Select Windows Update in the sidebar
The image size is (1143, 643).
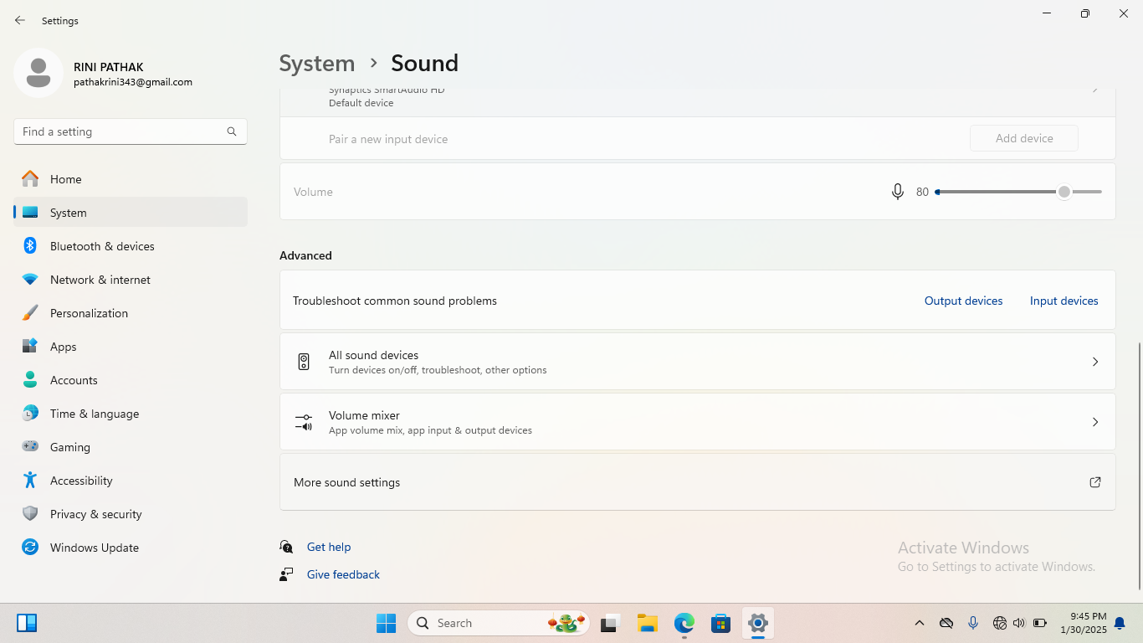click(x=94, y=548)
